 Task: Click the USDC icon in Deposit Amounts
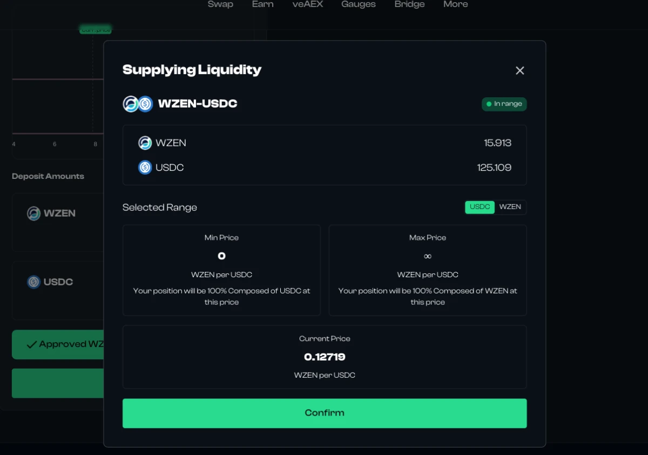pyautogui.click(x=33, y=282)
